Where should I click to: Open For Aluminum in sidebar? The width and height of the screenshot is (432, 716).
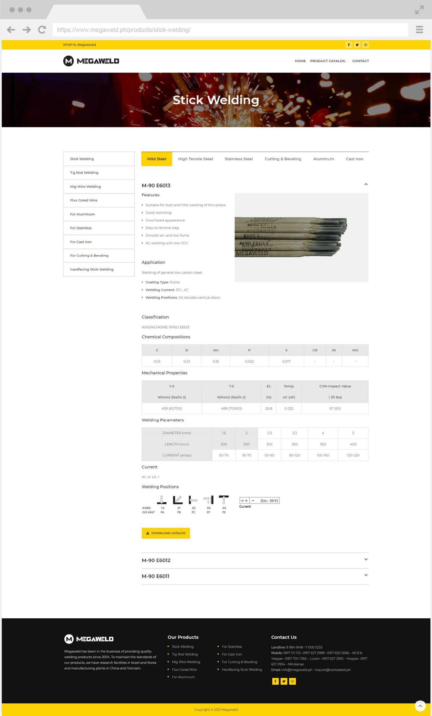click(x=99, y=214)
